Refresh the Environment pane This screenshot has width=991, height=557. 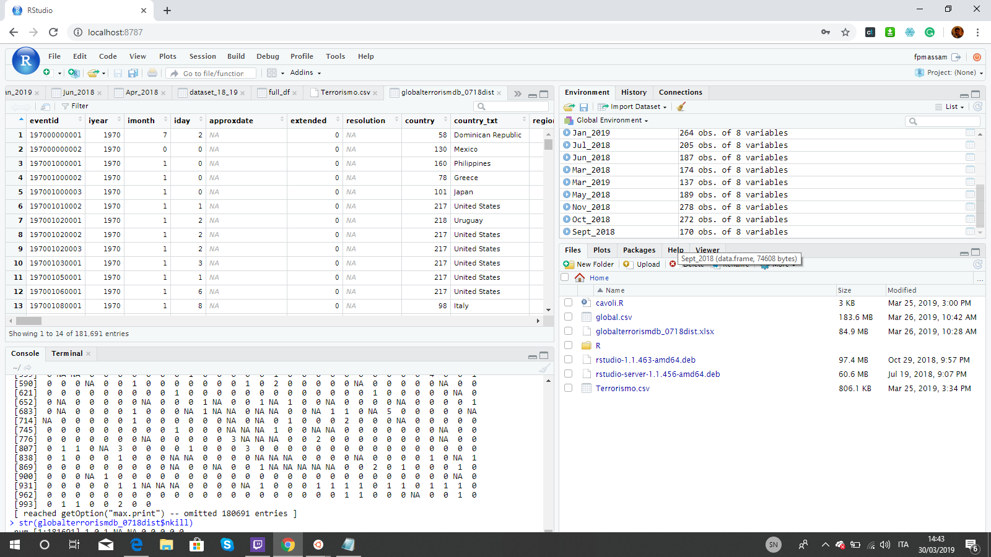tap(978, 106)
